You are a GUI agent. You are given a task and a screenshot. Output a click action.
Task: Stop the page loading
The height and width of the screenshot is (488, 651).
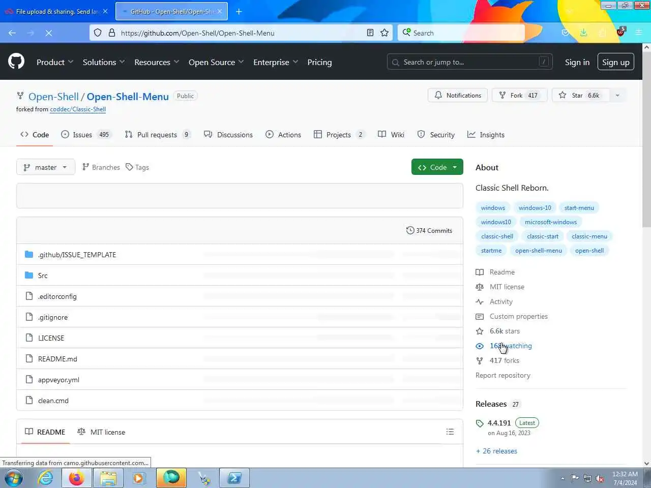pos(49,33)
